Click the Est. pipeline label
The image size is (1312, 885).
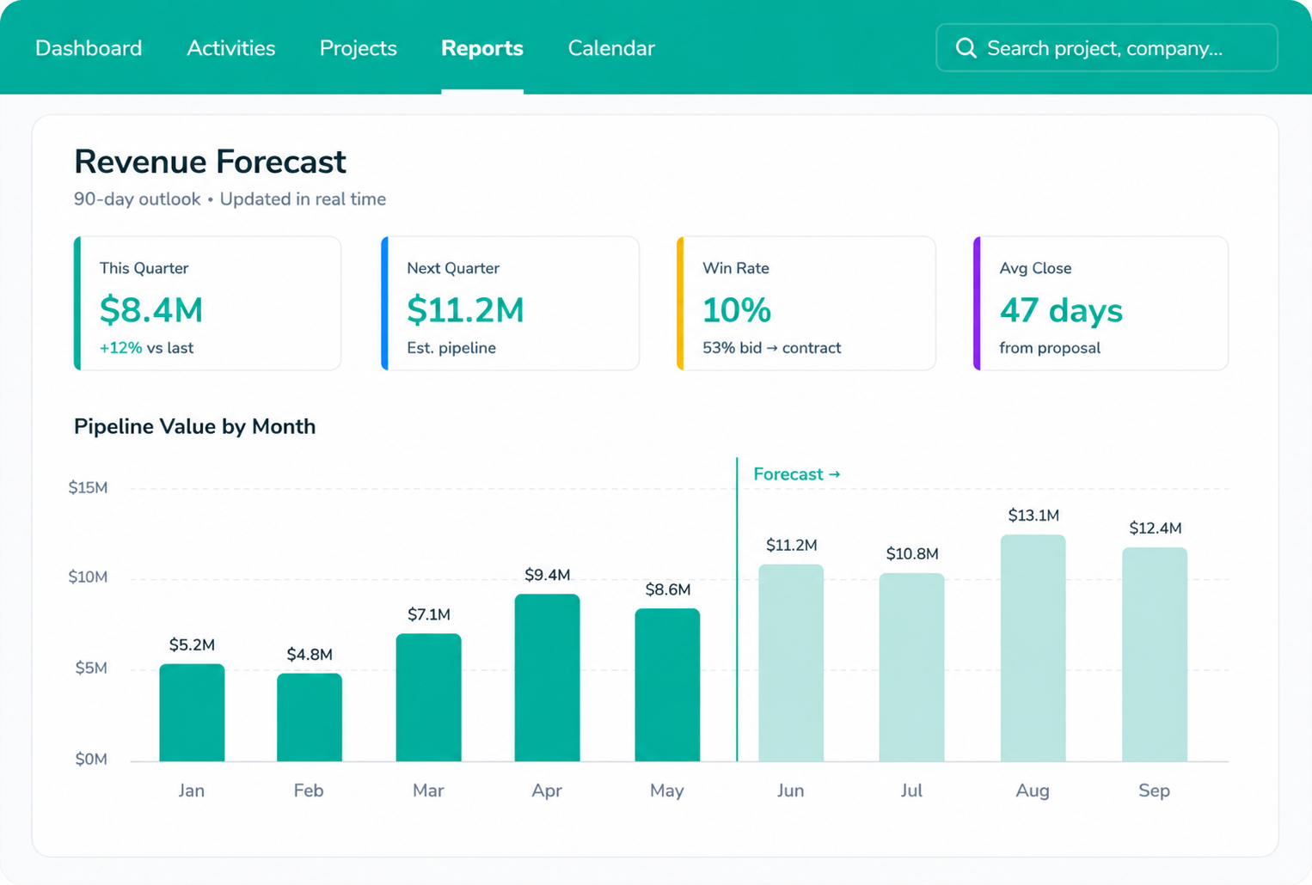tap(451, 348)
